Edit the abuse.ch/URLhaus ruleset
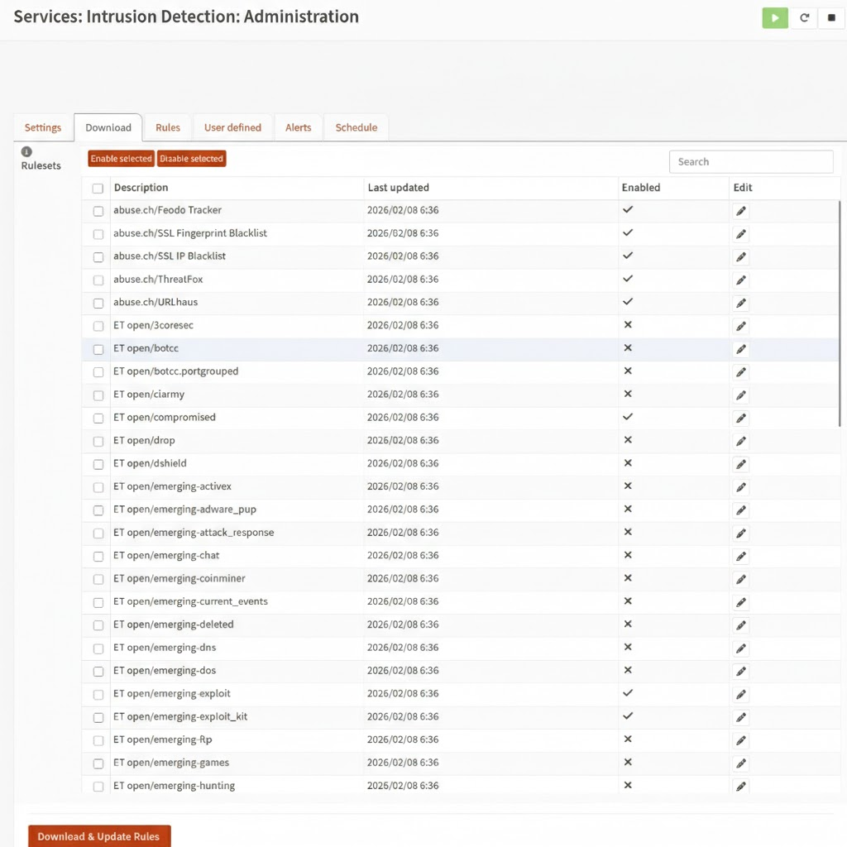 pos(741,303)
